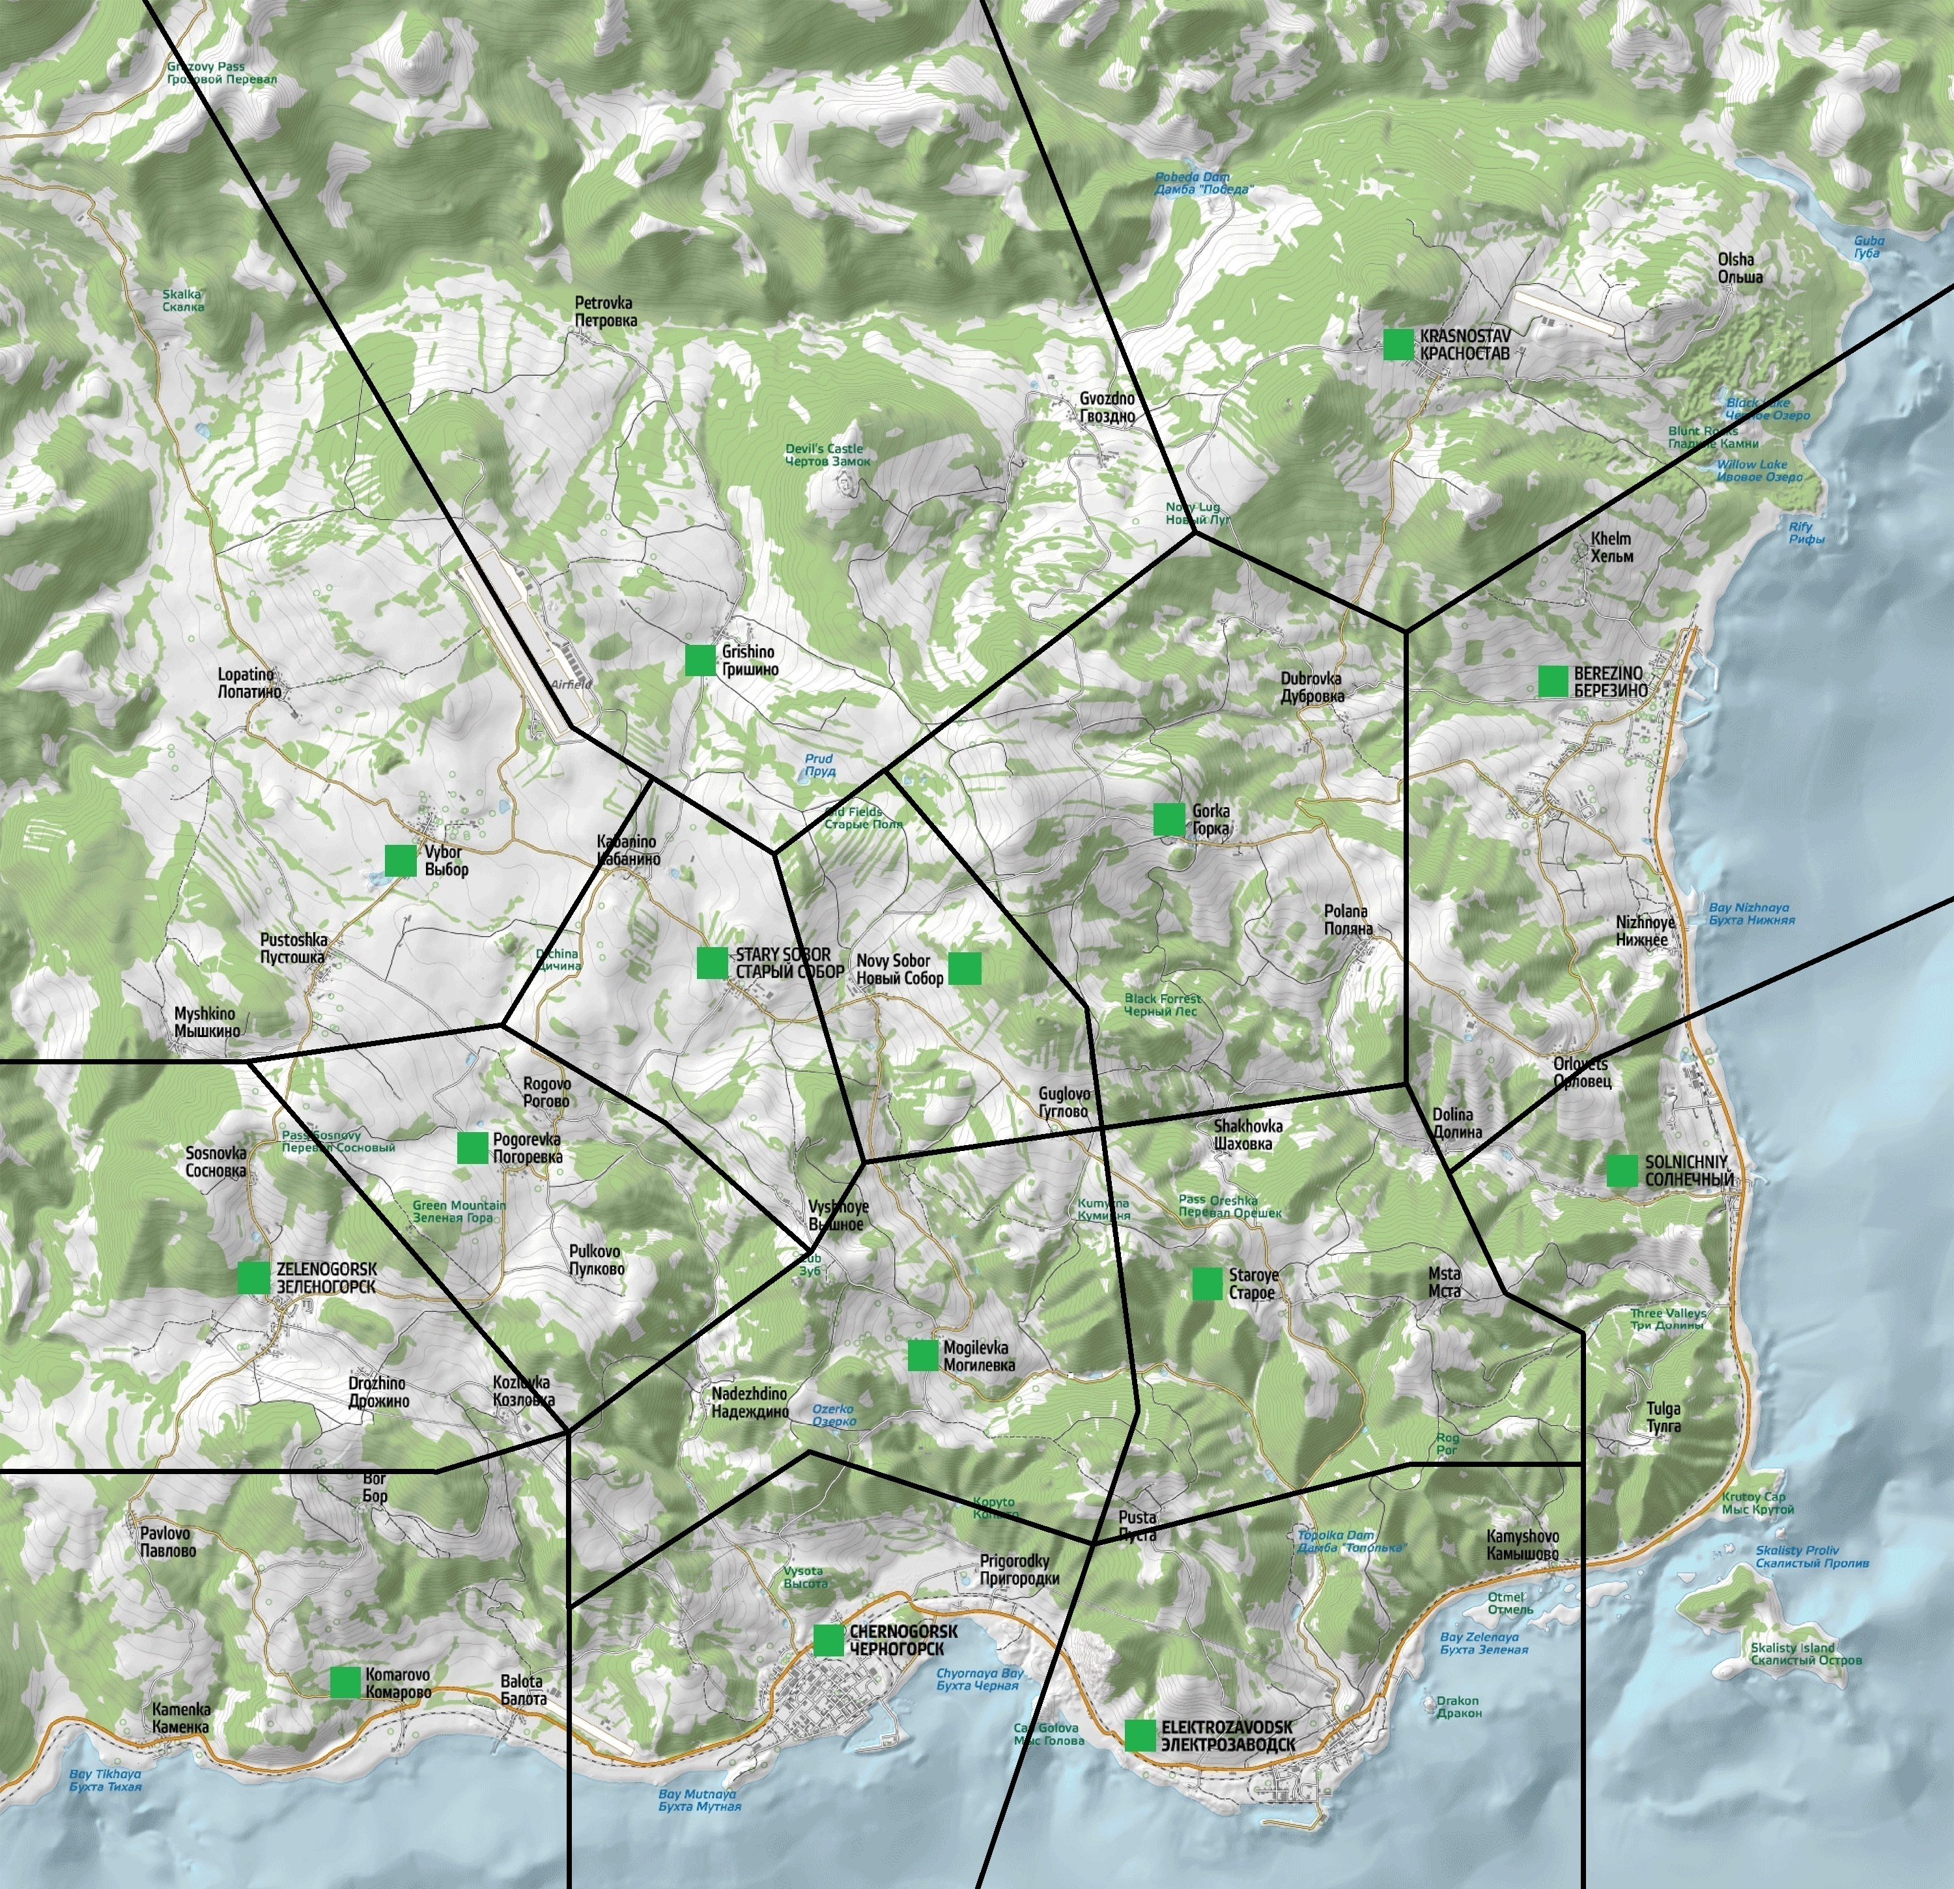This screenshot has height=1889, width=1954.
Task: Click the Solnichniy green marker
Action: [x=1622, y=1171]
